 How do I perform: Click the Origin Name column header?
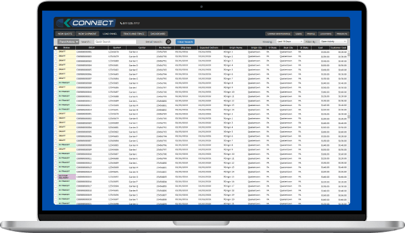[236, 48]
